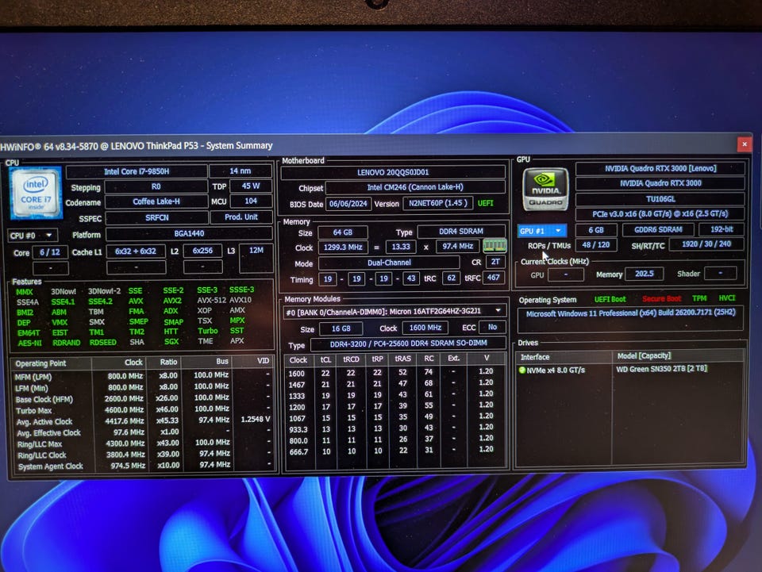This screenshot has height=572, width=762.
Task: Click the SSPEC value SRFCN
Action: point(157,217)
